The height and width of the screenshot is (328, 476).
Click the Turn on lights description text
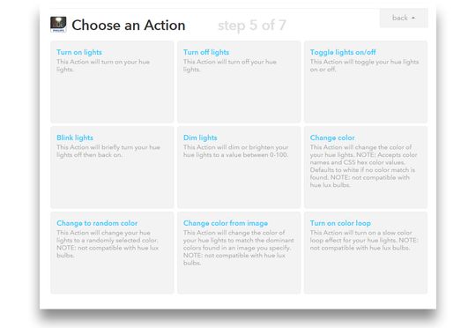pyautogui.click(x=103, y=65)
